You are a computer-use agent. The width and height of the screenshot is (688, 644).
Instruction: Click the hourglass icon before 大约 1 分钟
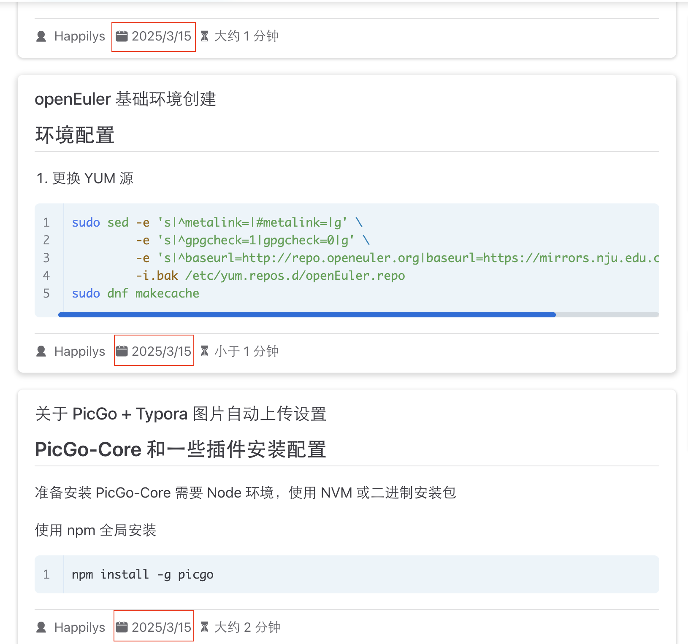pyautogui.click(x=206, y=36)
